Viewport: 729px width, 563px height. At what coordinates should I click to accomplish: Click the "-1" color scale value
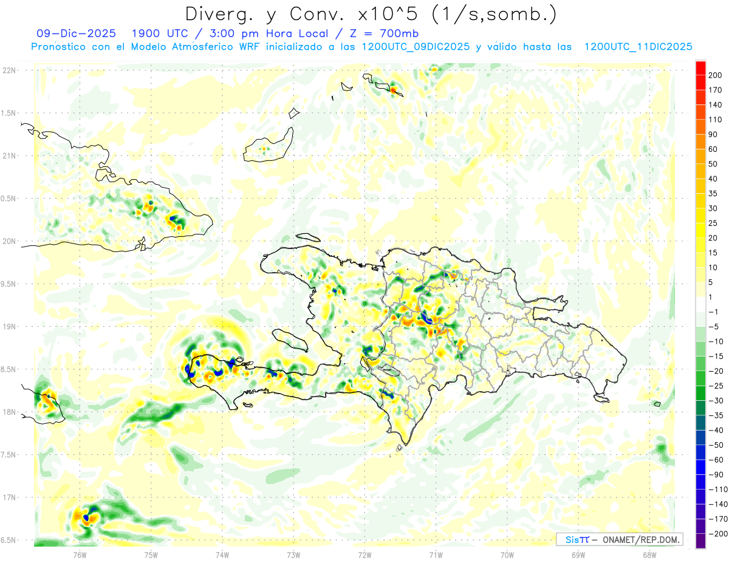713,312
